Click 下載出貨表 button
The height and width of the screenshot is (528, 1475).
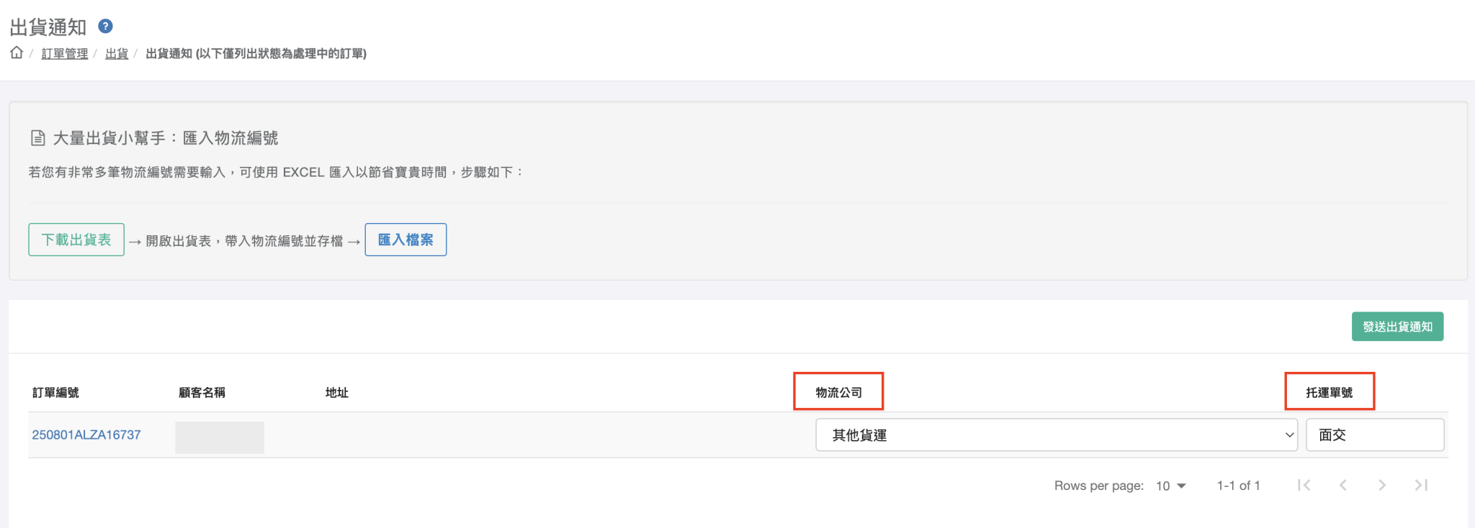[x=76, y=240]
